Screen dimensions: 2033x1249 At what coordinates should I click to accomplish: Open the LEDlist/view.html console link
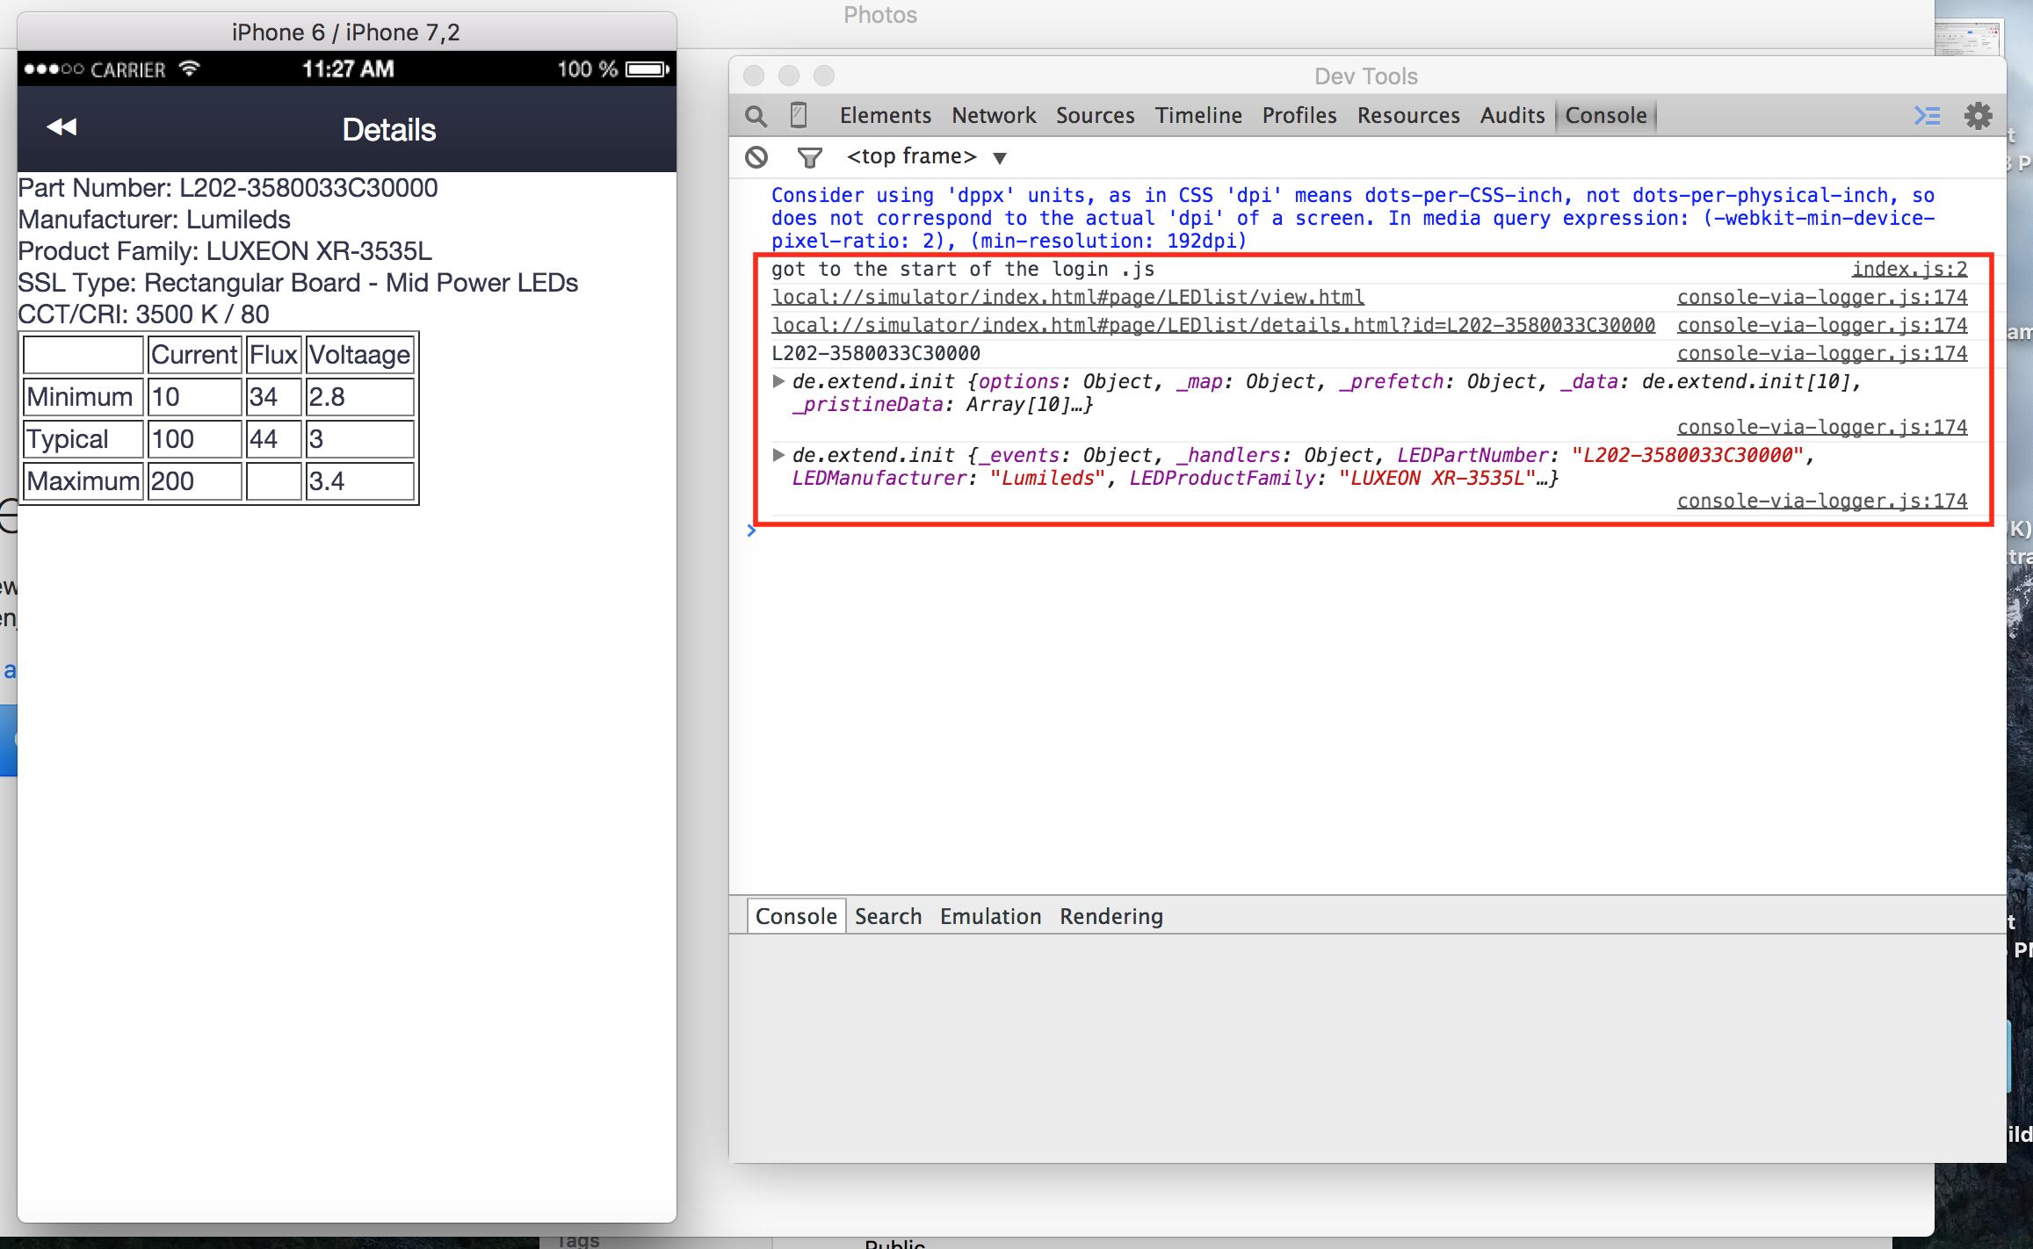click(1067, 297)
